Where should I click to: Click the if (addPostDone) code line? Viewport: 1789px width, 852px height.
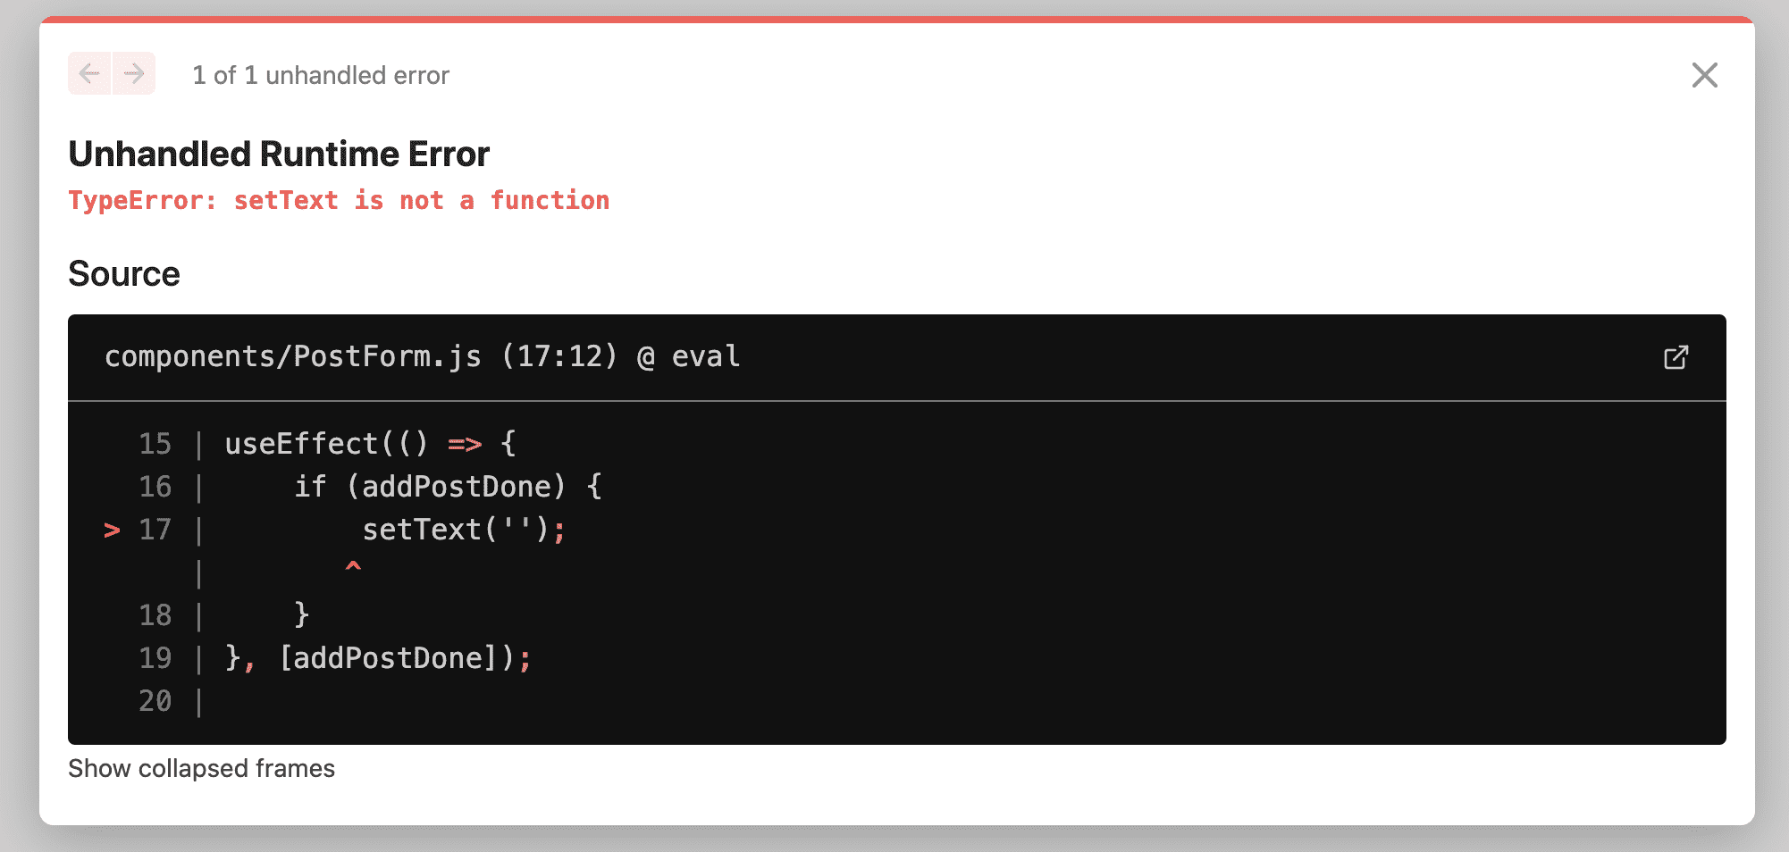click(x=448, y=486)
